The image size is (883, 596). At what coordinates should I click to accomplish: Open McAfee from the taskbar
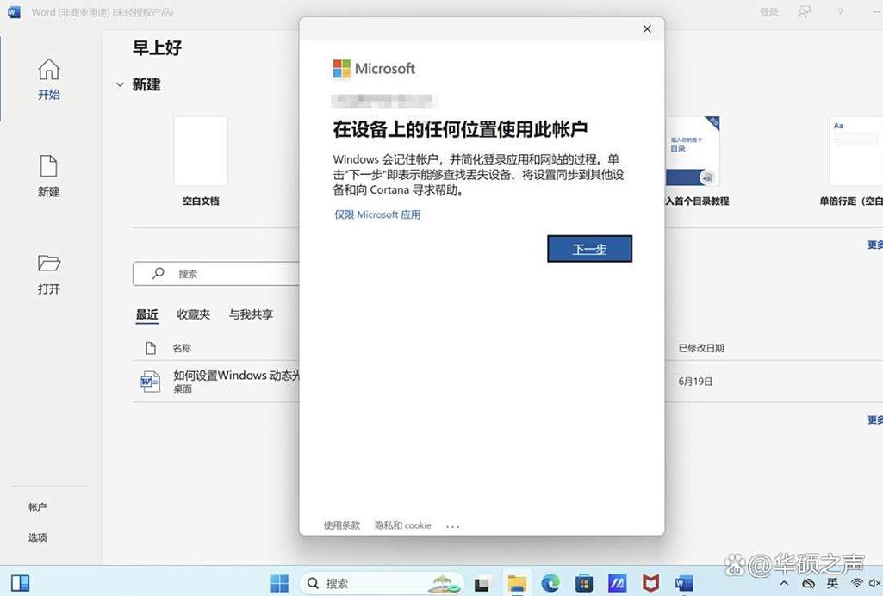coord(650,583)
